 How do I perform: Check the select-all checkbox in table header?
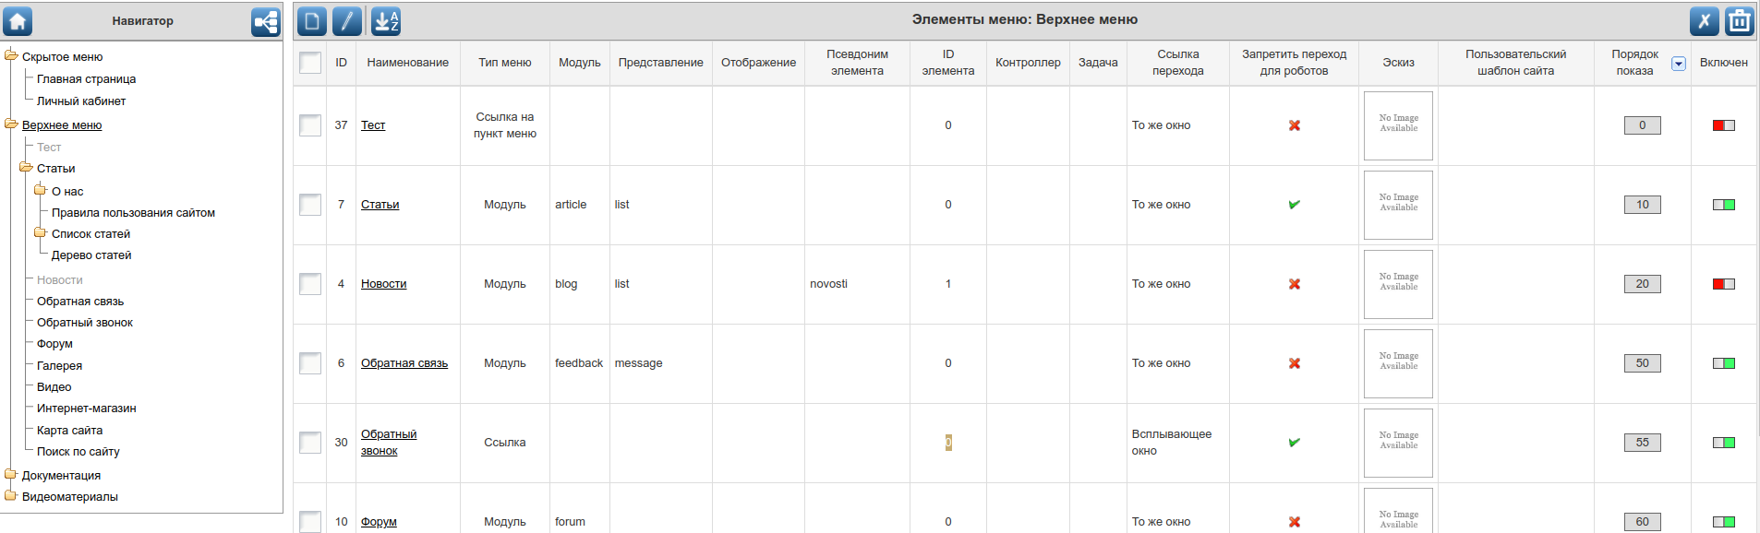point(310,63)
